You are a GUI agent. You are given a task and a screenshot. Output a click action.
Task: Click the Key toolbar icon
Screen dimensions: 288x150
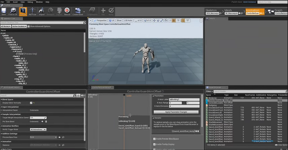point(103,12)
